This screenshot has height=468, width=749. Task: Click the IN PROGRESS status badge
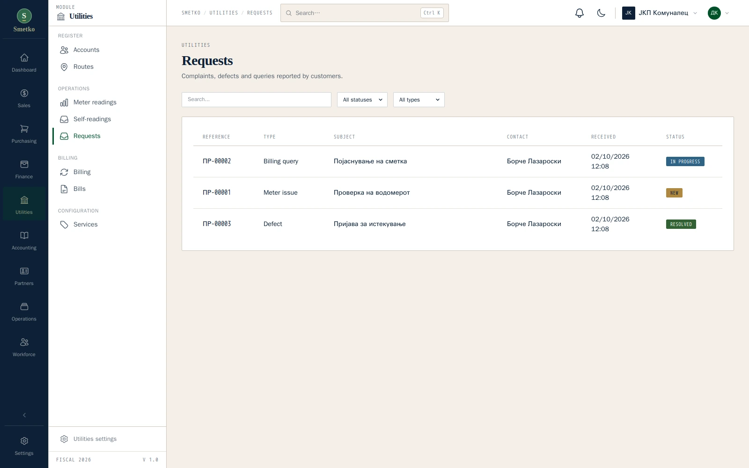pos(685,161)
